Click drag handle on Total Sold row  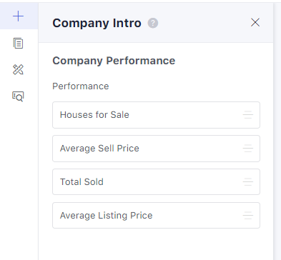point(248,182)
